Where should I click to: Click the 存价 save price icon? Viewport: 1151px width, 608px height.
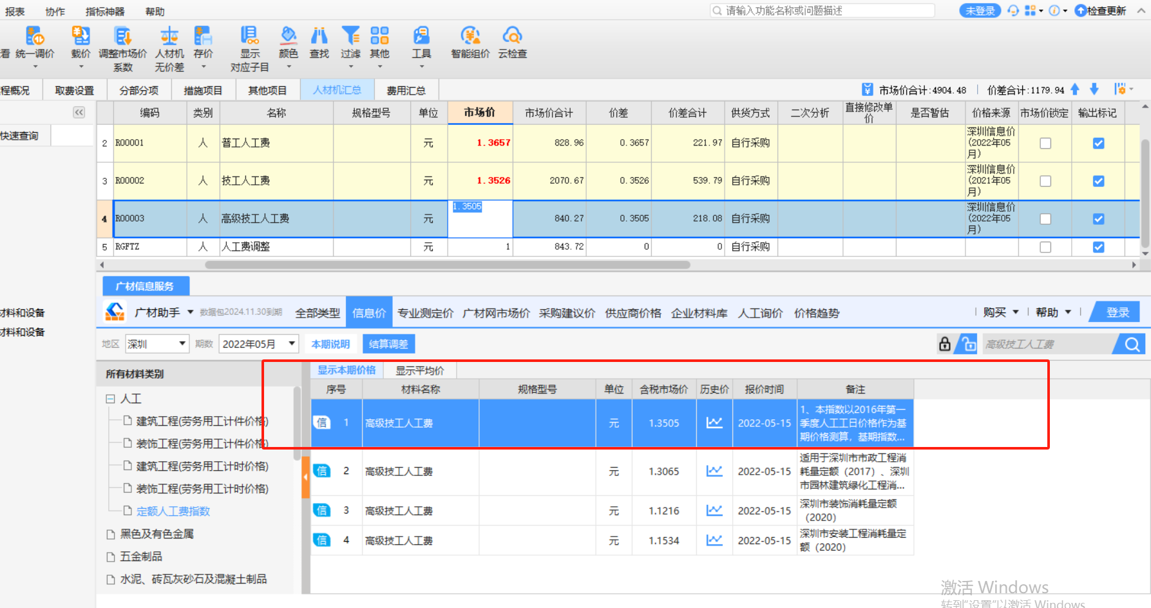(203, 35)
